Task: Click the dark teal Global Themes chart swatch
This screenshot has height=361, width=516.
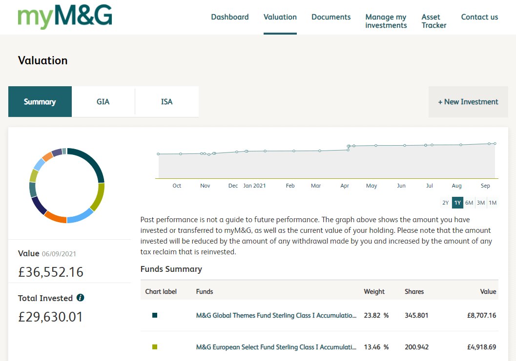Action: pos(155,315)
